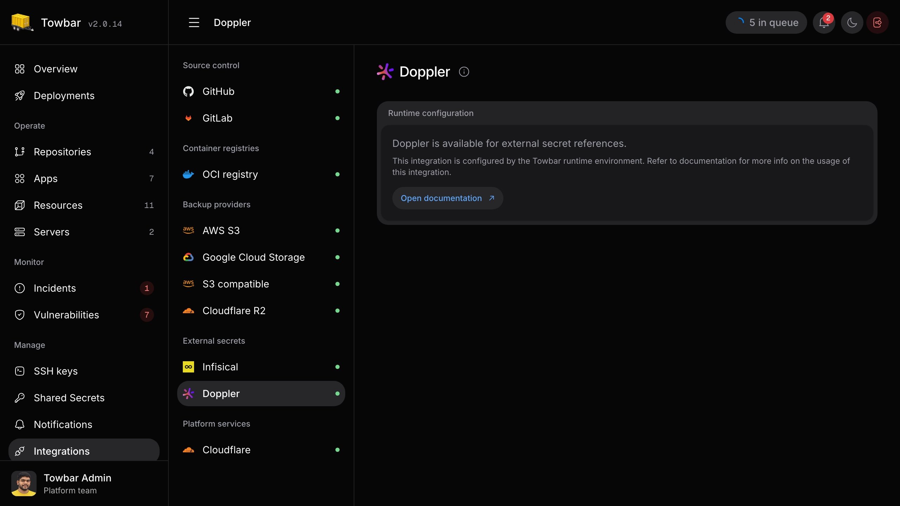
Task: Click the Overview grid icon
Action: tap(20, 69)
